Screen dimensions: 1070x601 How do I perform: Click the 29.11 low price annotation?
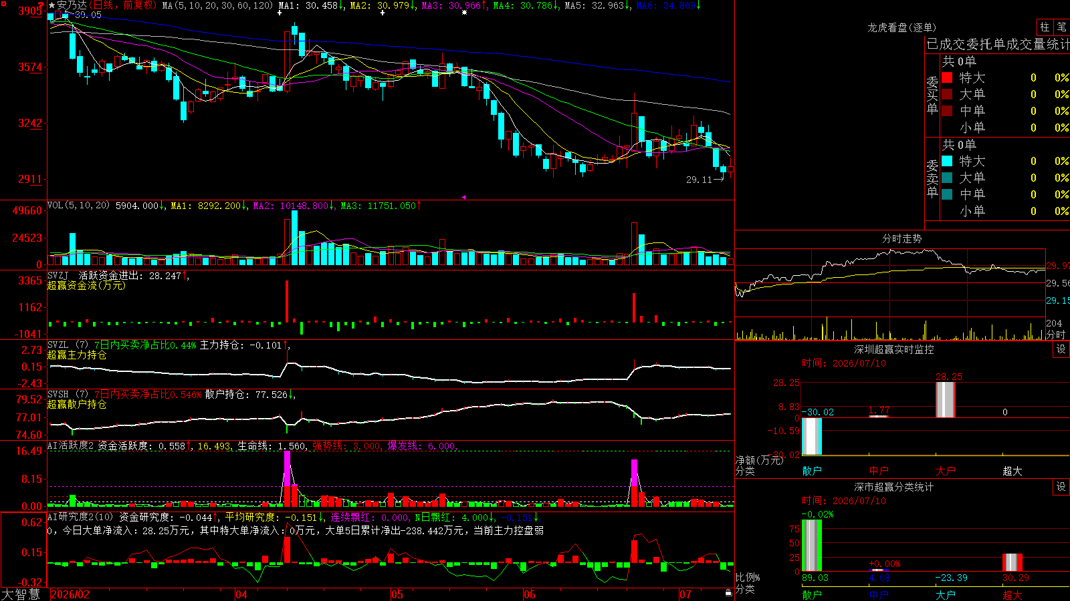pos(700,180)
